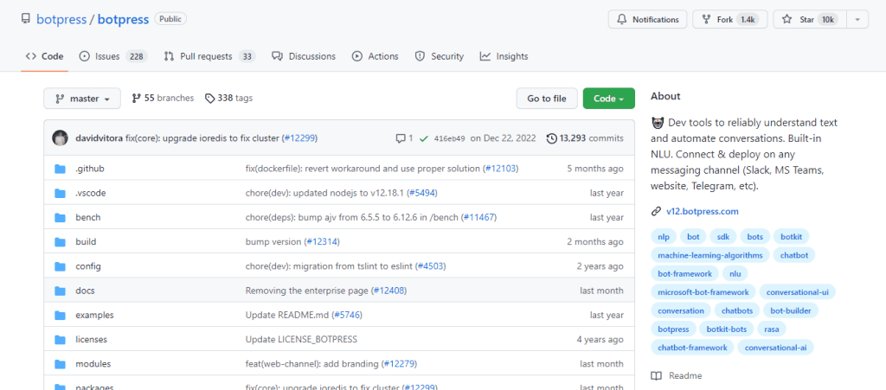The image size is (886, 390).
Task: View the 338 tags link
Action: point(228,99)
